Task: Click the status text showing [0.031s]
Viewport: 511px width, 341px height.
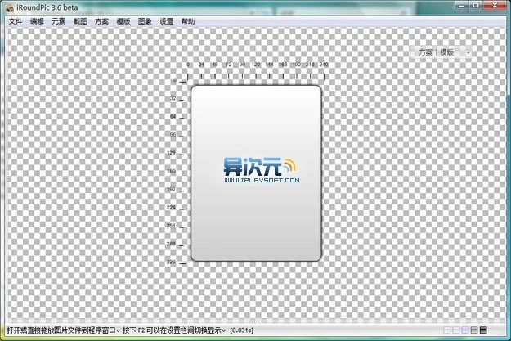Action: point(241,330)
